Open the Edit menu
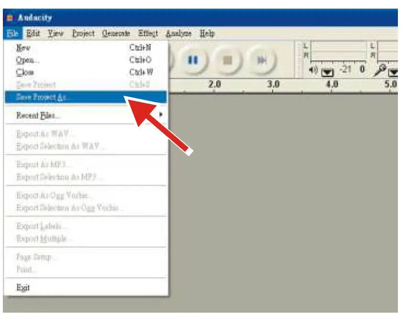407x316 pixels. (x=33, y=33)
